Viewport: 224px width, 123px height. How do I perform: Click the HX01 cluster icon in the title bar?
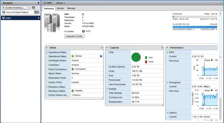(44, 3)
